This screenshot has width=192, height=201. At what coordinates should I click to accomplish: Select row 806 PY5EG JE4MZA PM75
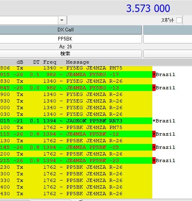[76, 68]
